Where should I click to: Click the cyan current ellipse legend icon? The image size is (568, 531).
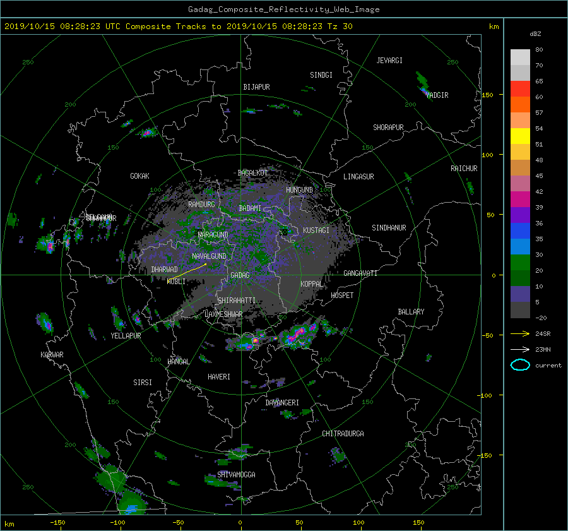tap(520, 365)
